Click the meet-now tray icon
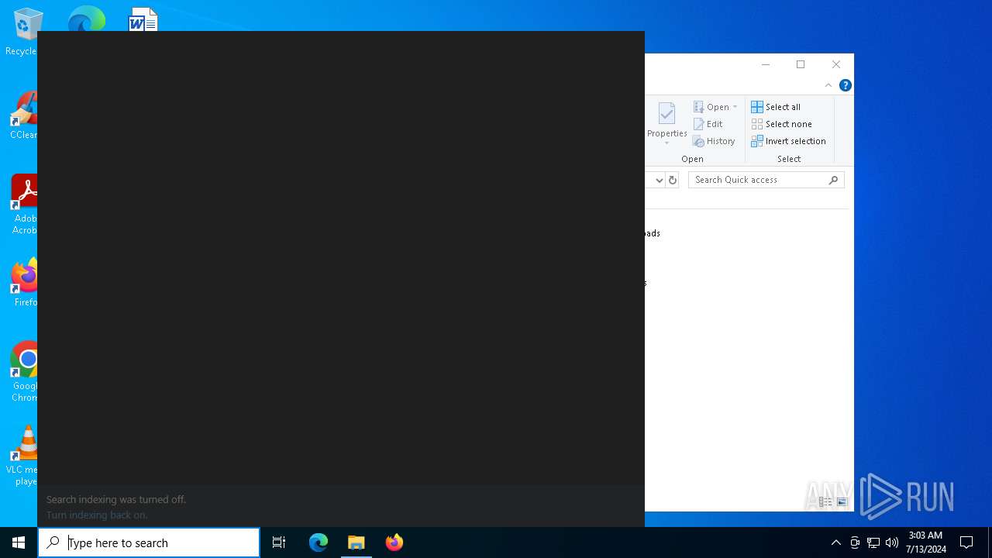Image resolution: width=992 pixels, height=558 pixels. 855,542
